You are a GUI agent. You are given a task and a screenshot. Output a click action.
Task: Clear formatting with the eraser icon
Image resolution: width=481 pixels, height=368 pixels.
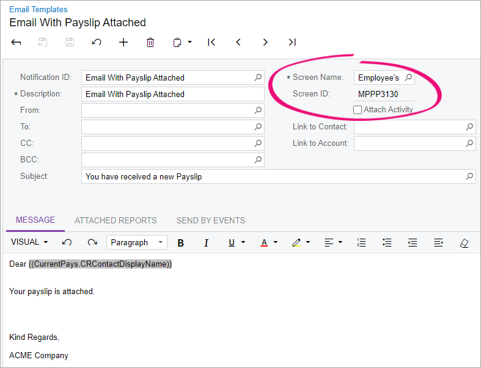464,243
